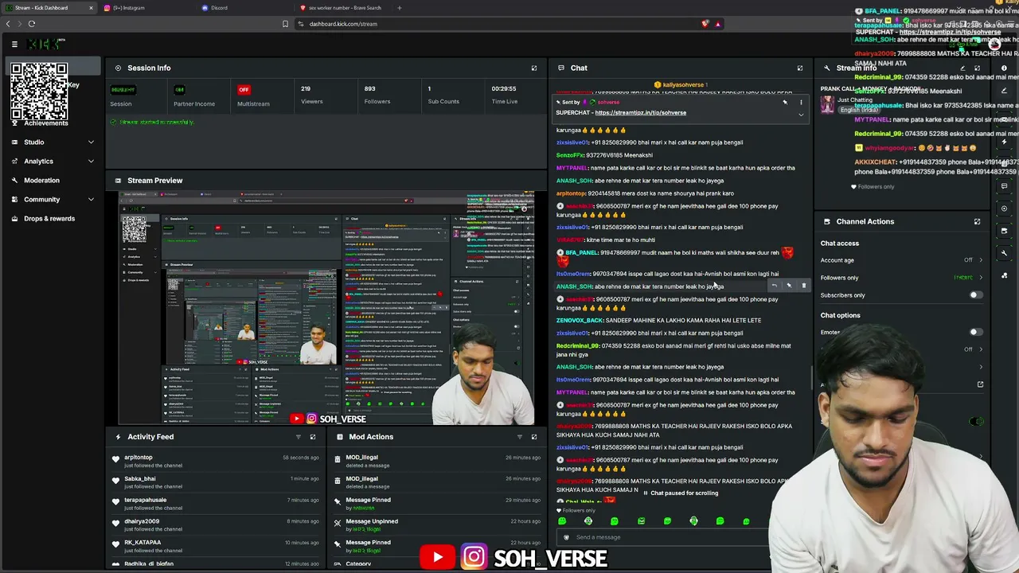Image resolution: width=1019 pixels, height=573 pixels.
Task: Open the Activity Feed filter
Action: tap(299, 437)
